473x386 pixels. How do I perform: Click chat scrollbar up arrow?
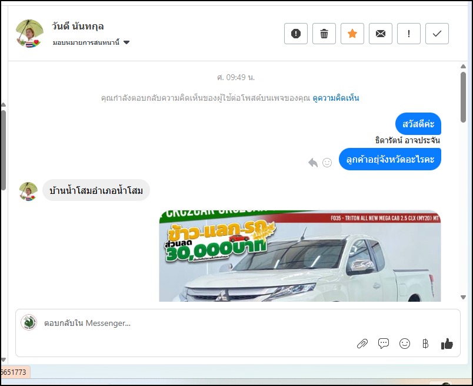[x=464, y=67]
